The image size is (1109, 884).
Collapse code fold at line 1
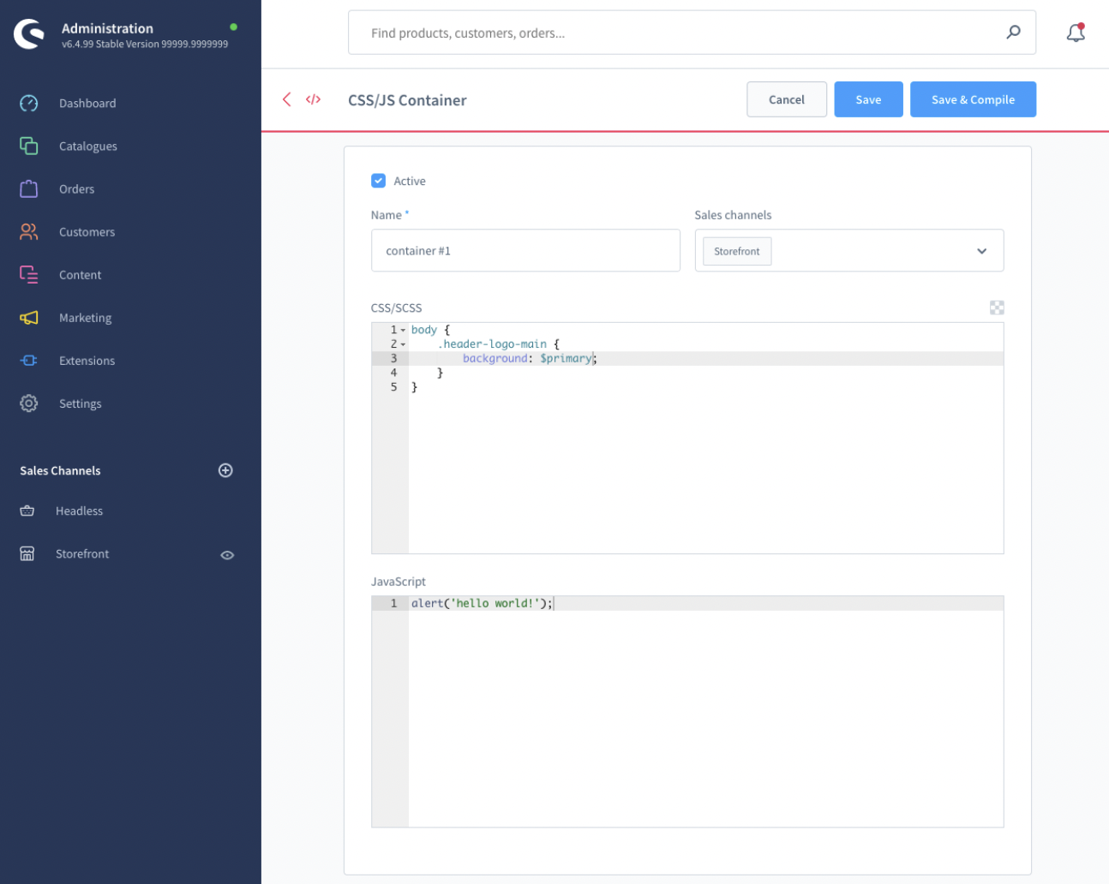click(x=403, y=330)
